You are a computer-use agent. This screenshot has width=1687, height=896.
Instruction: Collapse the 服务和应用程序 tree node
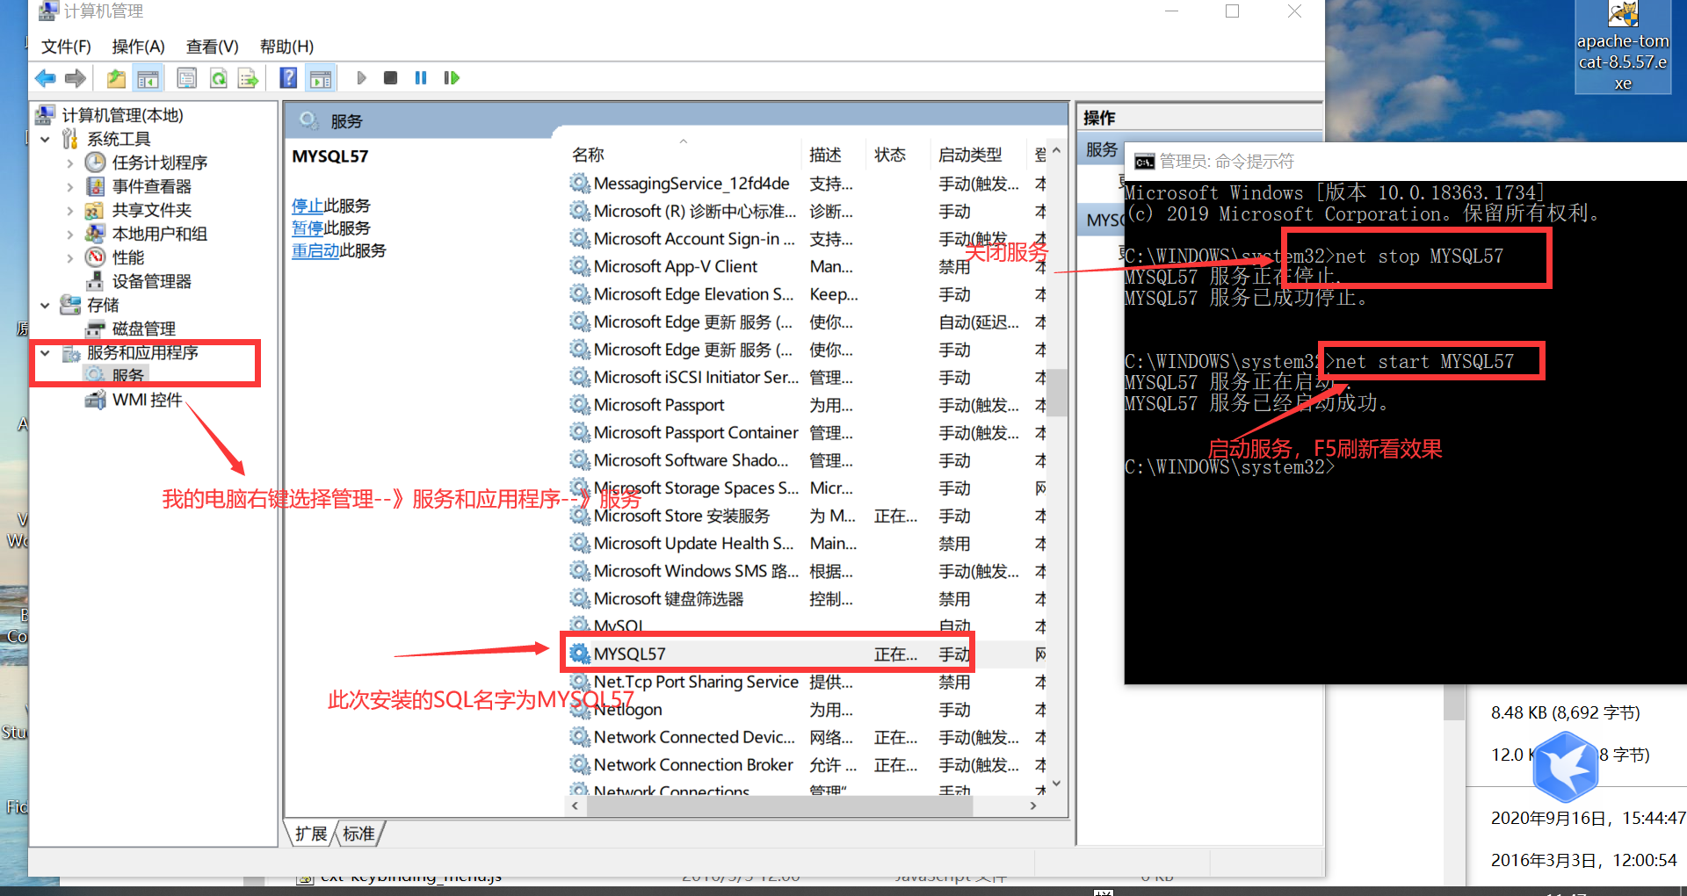pos(45,352)
